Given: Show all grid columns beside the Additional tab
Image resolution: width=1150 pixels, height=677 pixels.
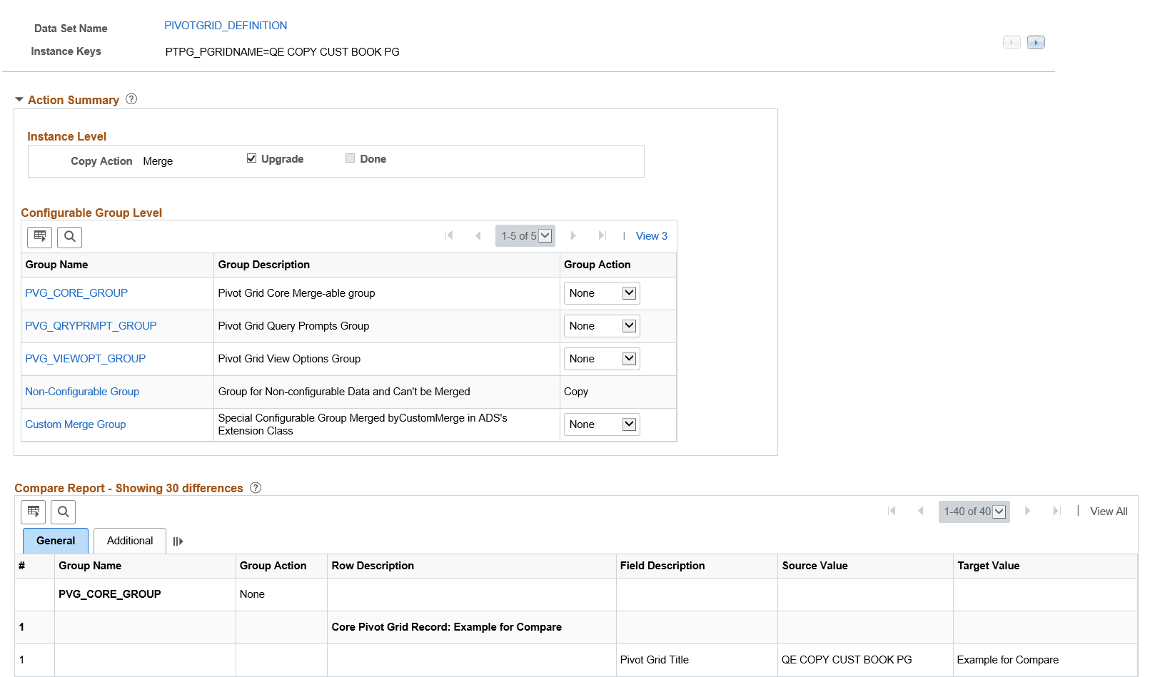Looking at the screenshot, I should 178,541.
